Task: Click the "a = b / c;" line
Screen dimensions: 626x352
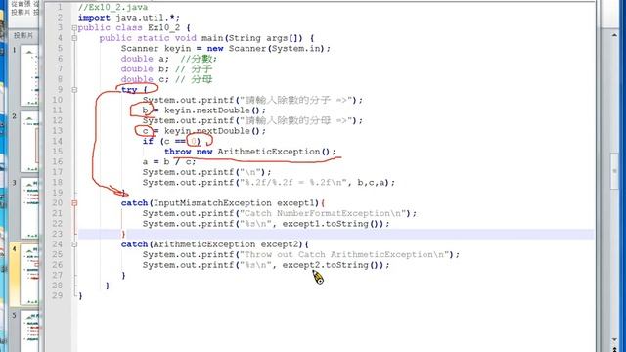Action: point(169,162)
